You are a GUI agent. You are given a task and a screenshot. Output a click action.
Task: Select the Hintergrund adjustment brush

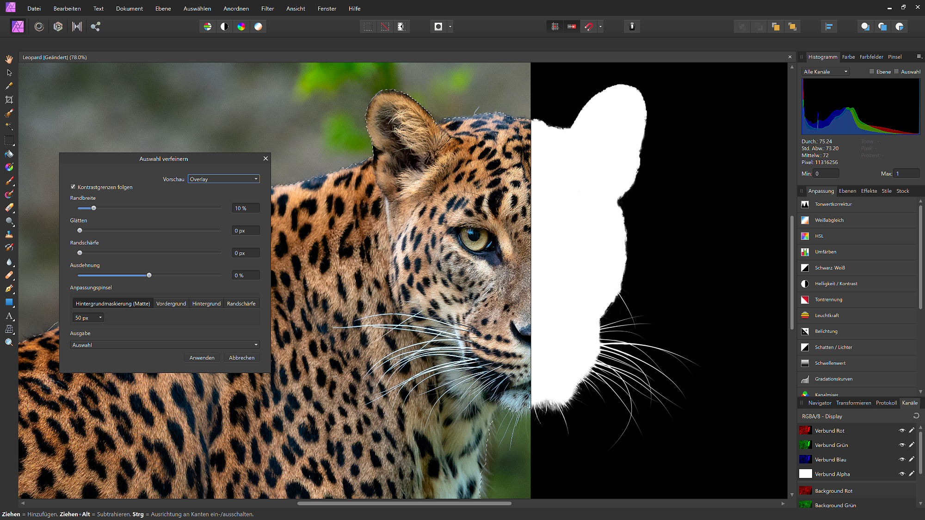coord(206,304)
